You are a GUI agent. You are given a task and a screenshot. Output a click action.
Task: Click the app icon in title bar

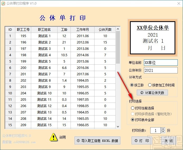click(3, 3)
